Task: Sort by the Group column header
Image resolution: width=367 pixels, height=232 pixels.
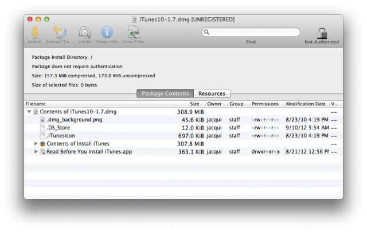Action: (239, 104)
